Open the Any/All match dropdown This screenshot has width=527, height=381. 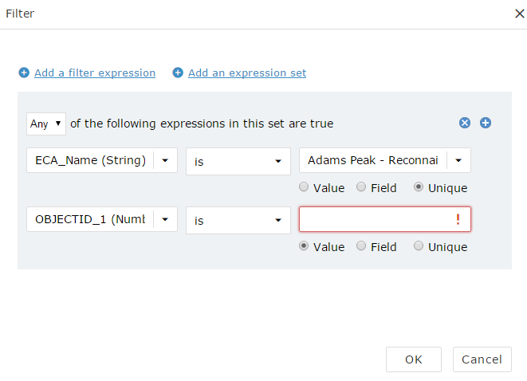click(45, 124)
